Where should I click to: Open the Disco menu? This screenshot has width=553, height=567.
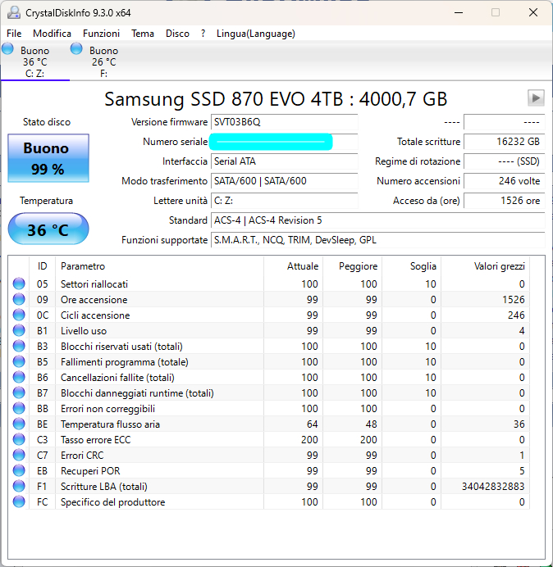coord(177,34)
